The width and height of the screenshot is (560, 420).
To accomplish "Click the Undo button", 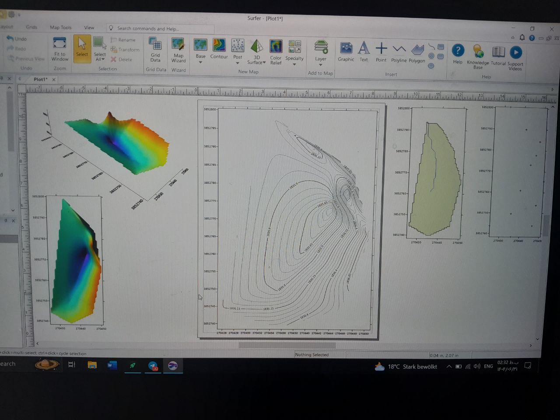I will (17, 39).
